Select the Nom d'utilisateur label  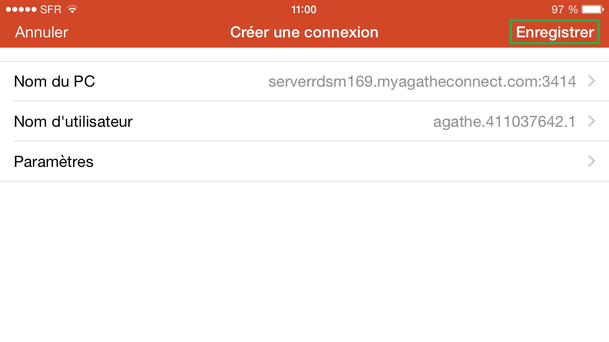click(73, 121)
